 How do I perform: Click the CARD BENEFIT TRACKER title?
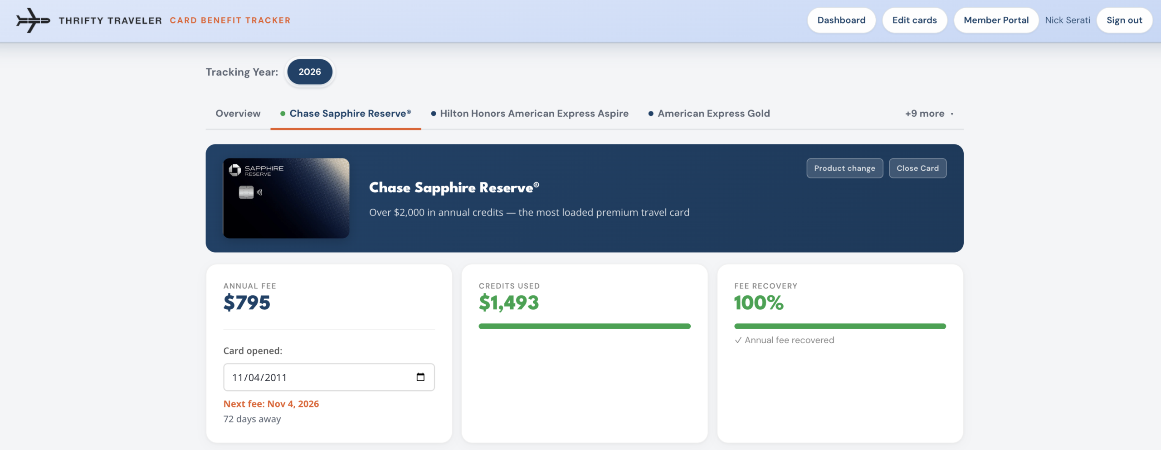(230, 21)
